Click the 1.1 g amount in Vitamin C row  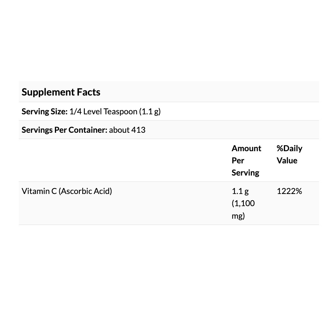tap(240, 191)
